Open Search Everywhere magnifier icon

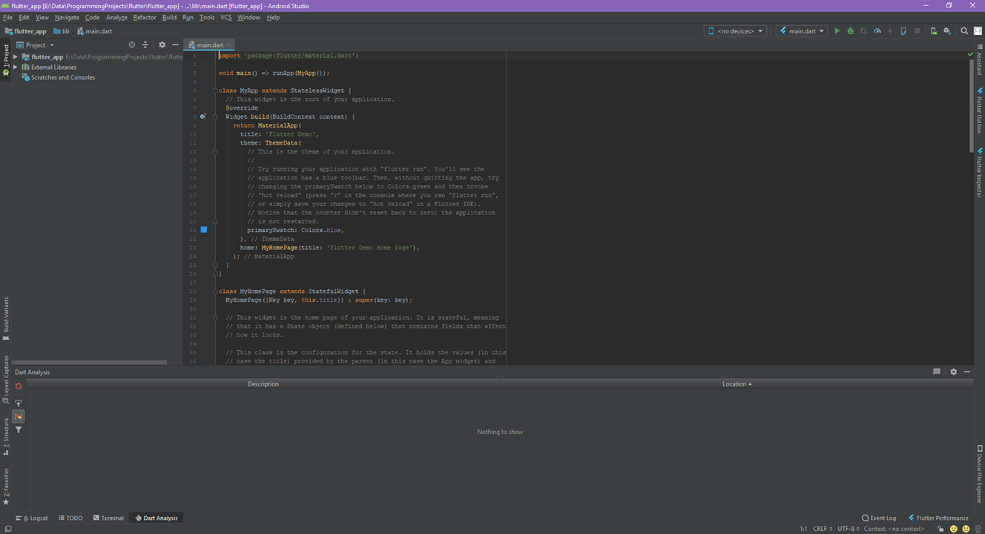(x=964, y=31)
